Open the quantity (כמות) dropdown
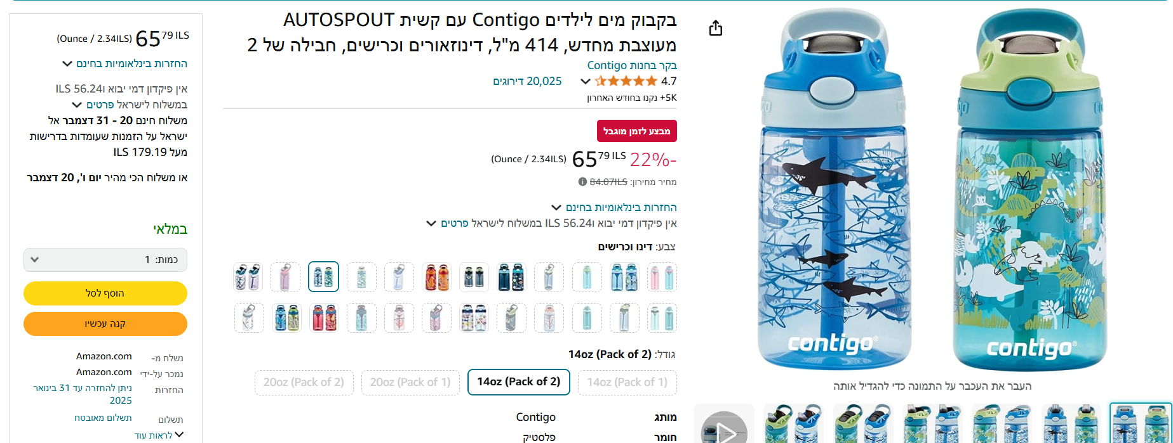 105,260
